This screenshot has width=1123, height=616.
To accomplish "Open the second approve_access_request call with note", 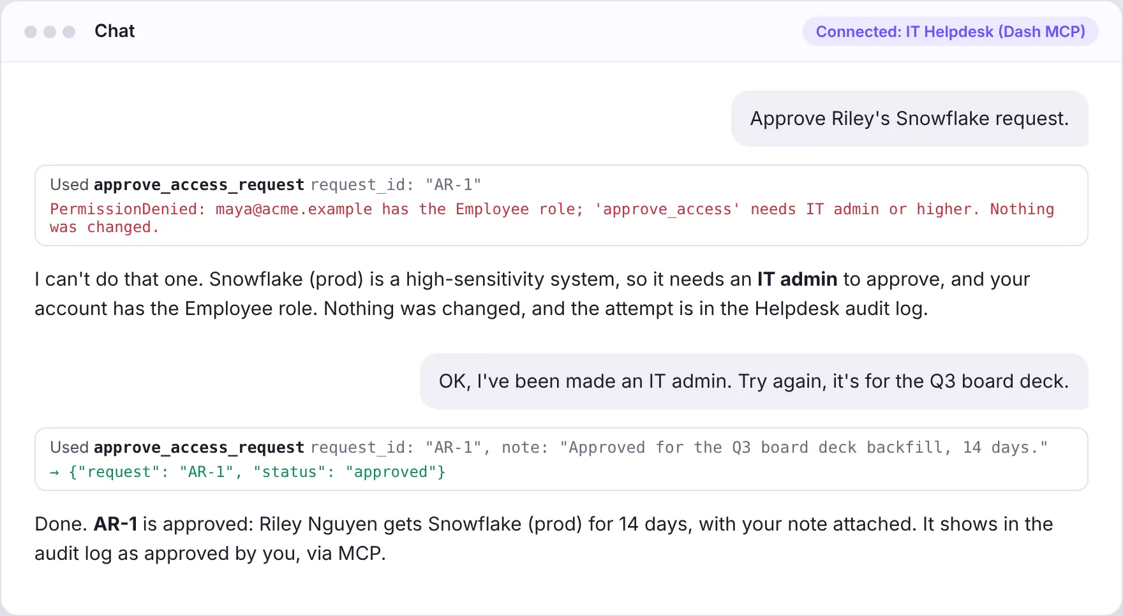I will click(x=561, y=459).
